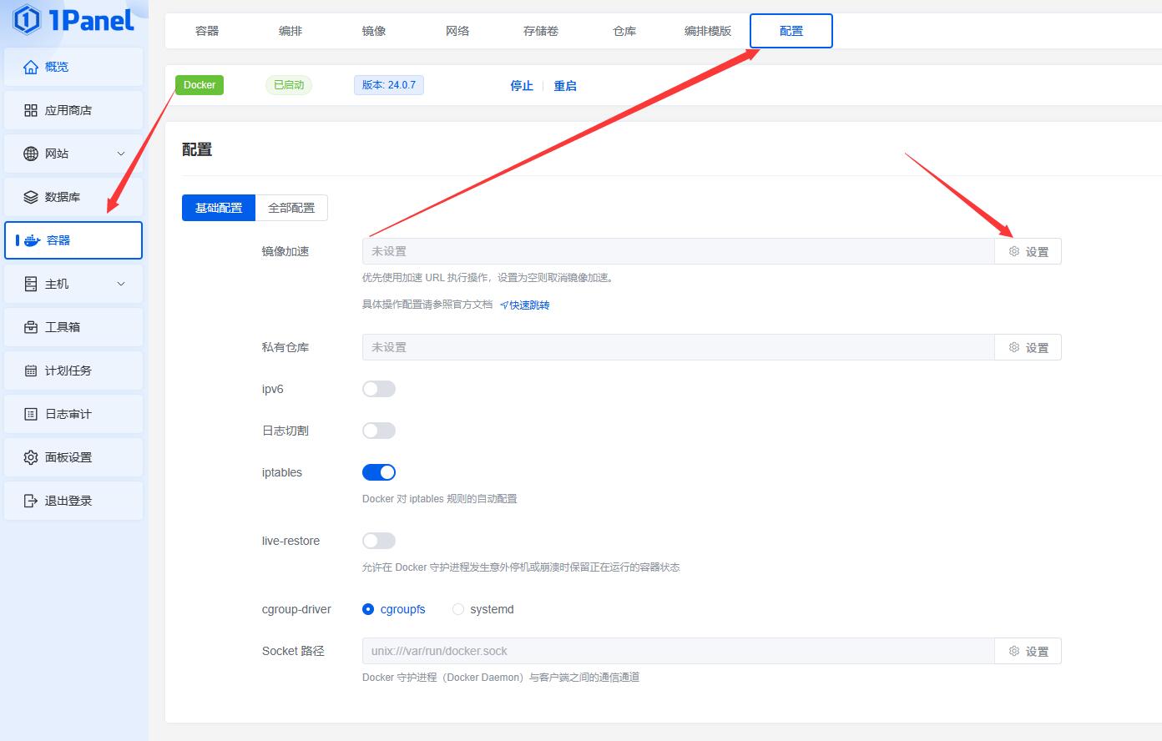
Task: Select the 基础配置 button
Action: [x=219, y=208]
